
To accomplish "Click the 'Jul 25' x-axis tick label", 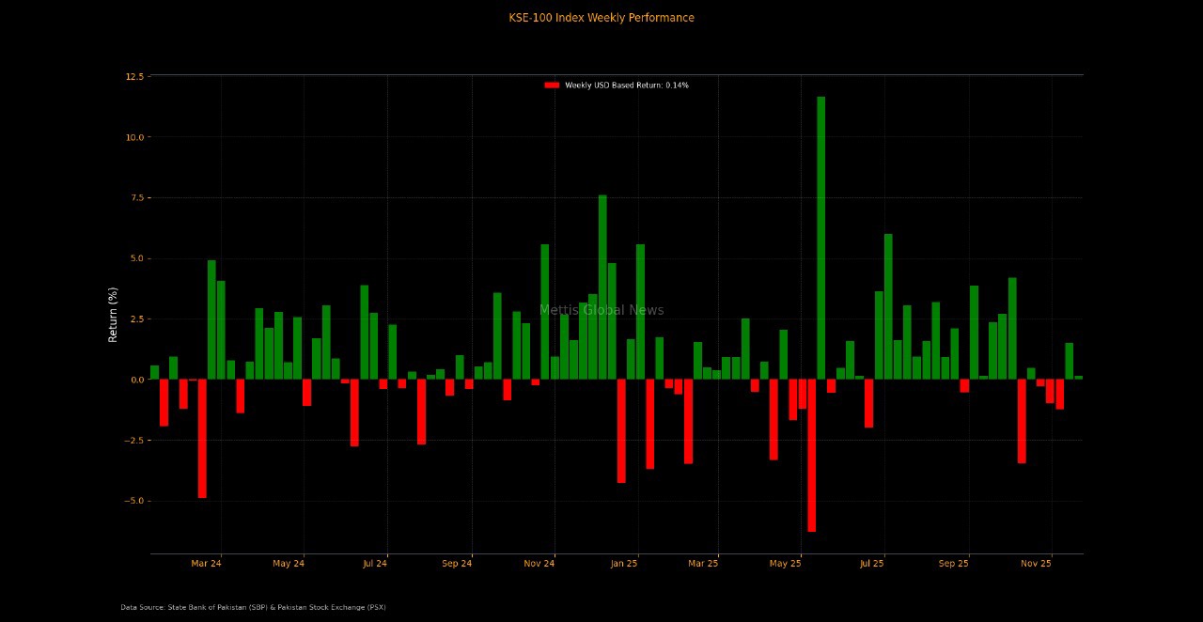I will coord(871,564).
